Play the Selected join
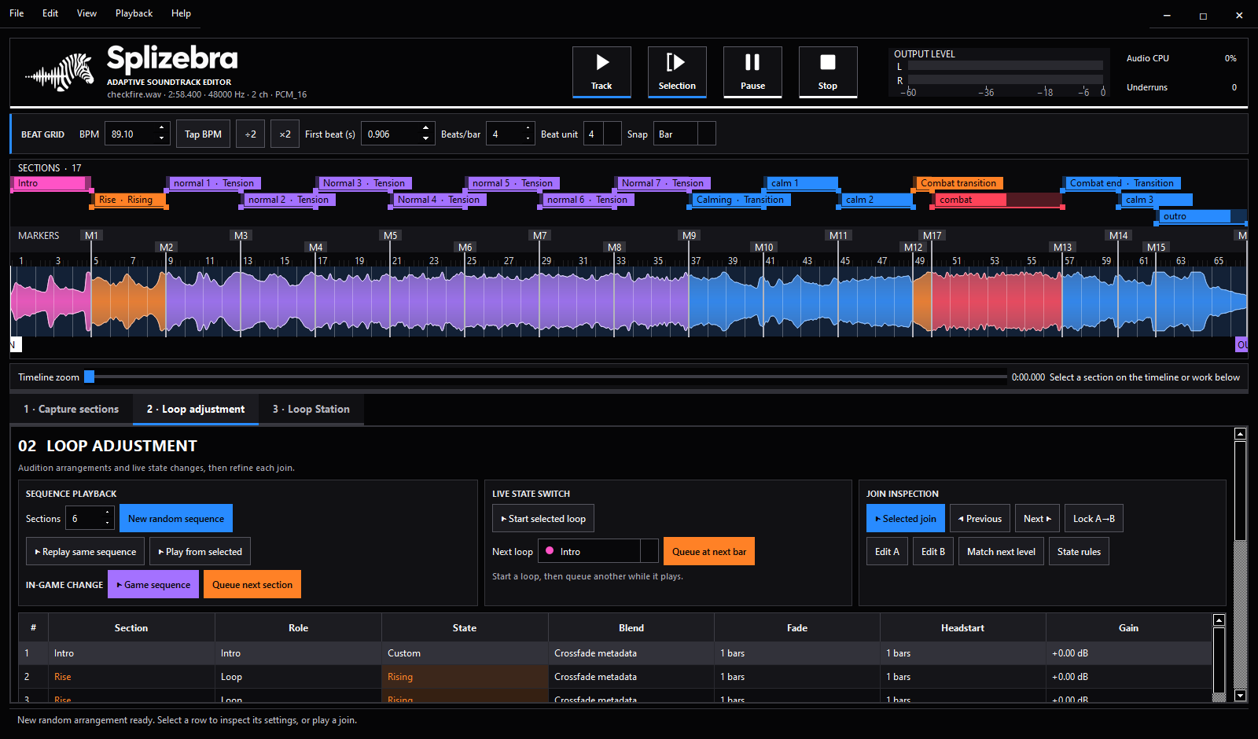The height and width of the screenshot is (739, 1258). [x=906, y=519]
